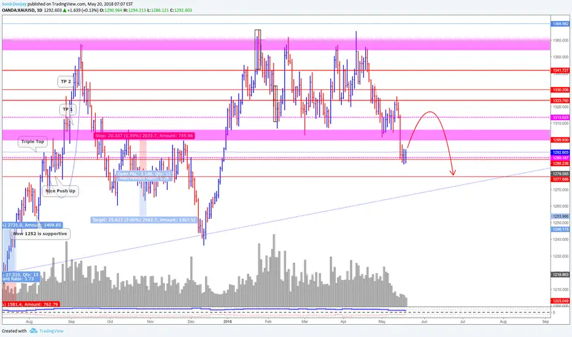This screenshot has height=337, width=572.
Task: Click the 1330.206 red price label
Action: [560, 89]
